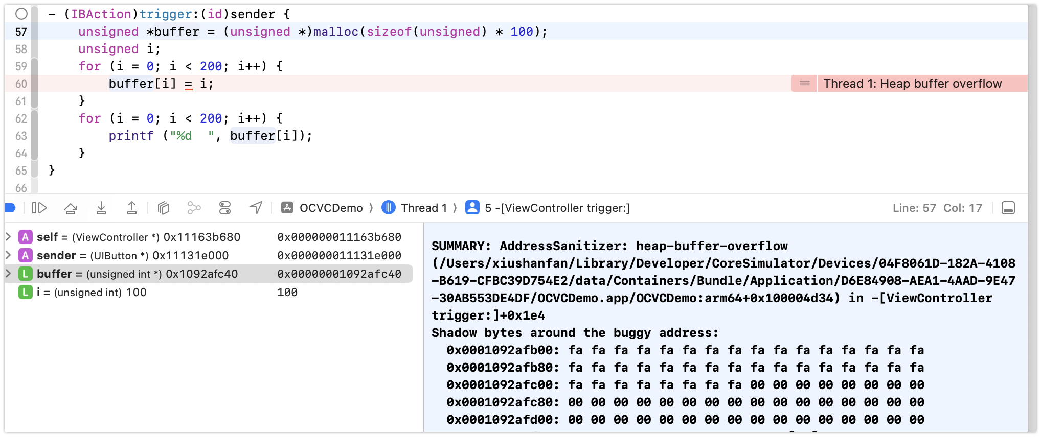Click the Heap buffer overflow error annotation
The height and width of the screenshot is (437, 1041).
coord(912,84)
